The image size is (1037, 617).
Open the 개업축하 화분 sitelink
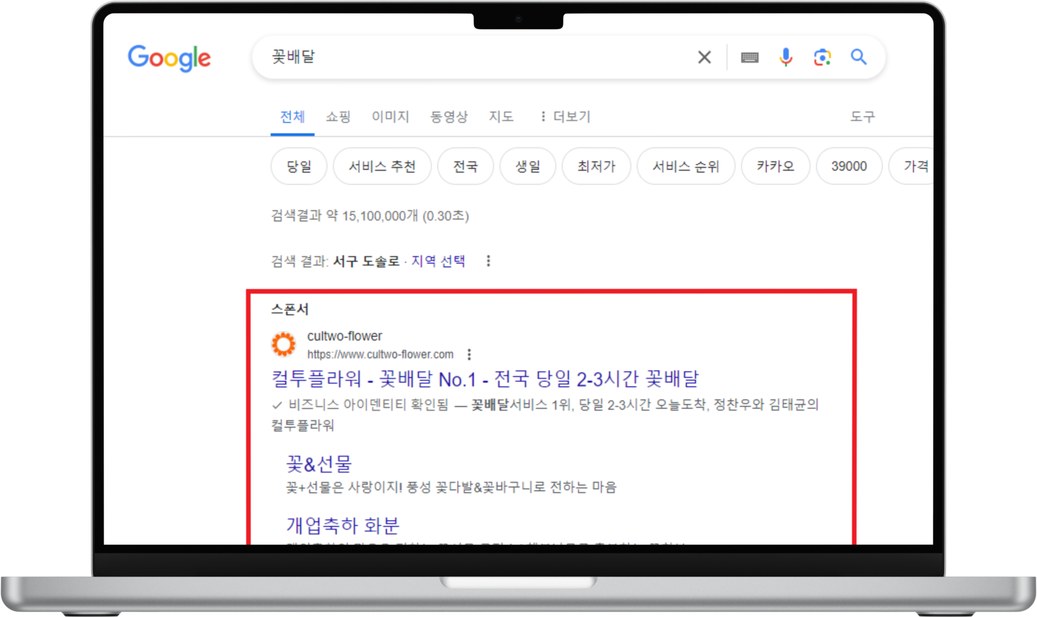(x=343, y=525)
